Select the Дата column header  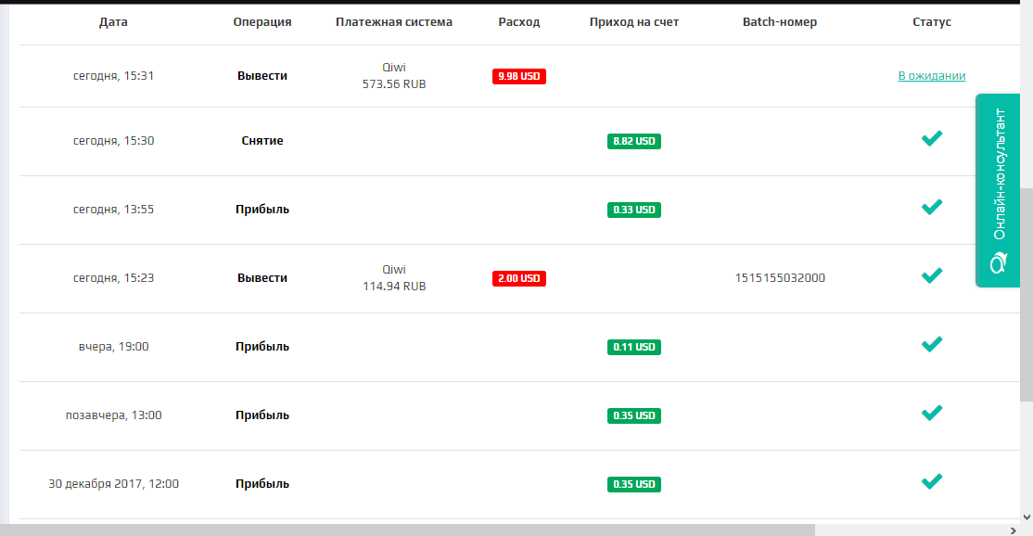113,21
